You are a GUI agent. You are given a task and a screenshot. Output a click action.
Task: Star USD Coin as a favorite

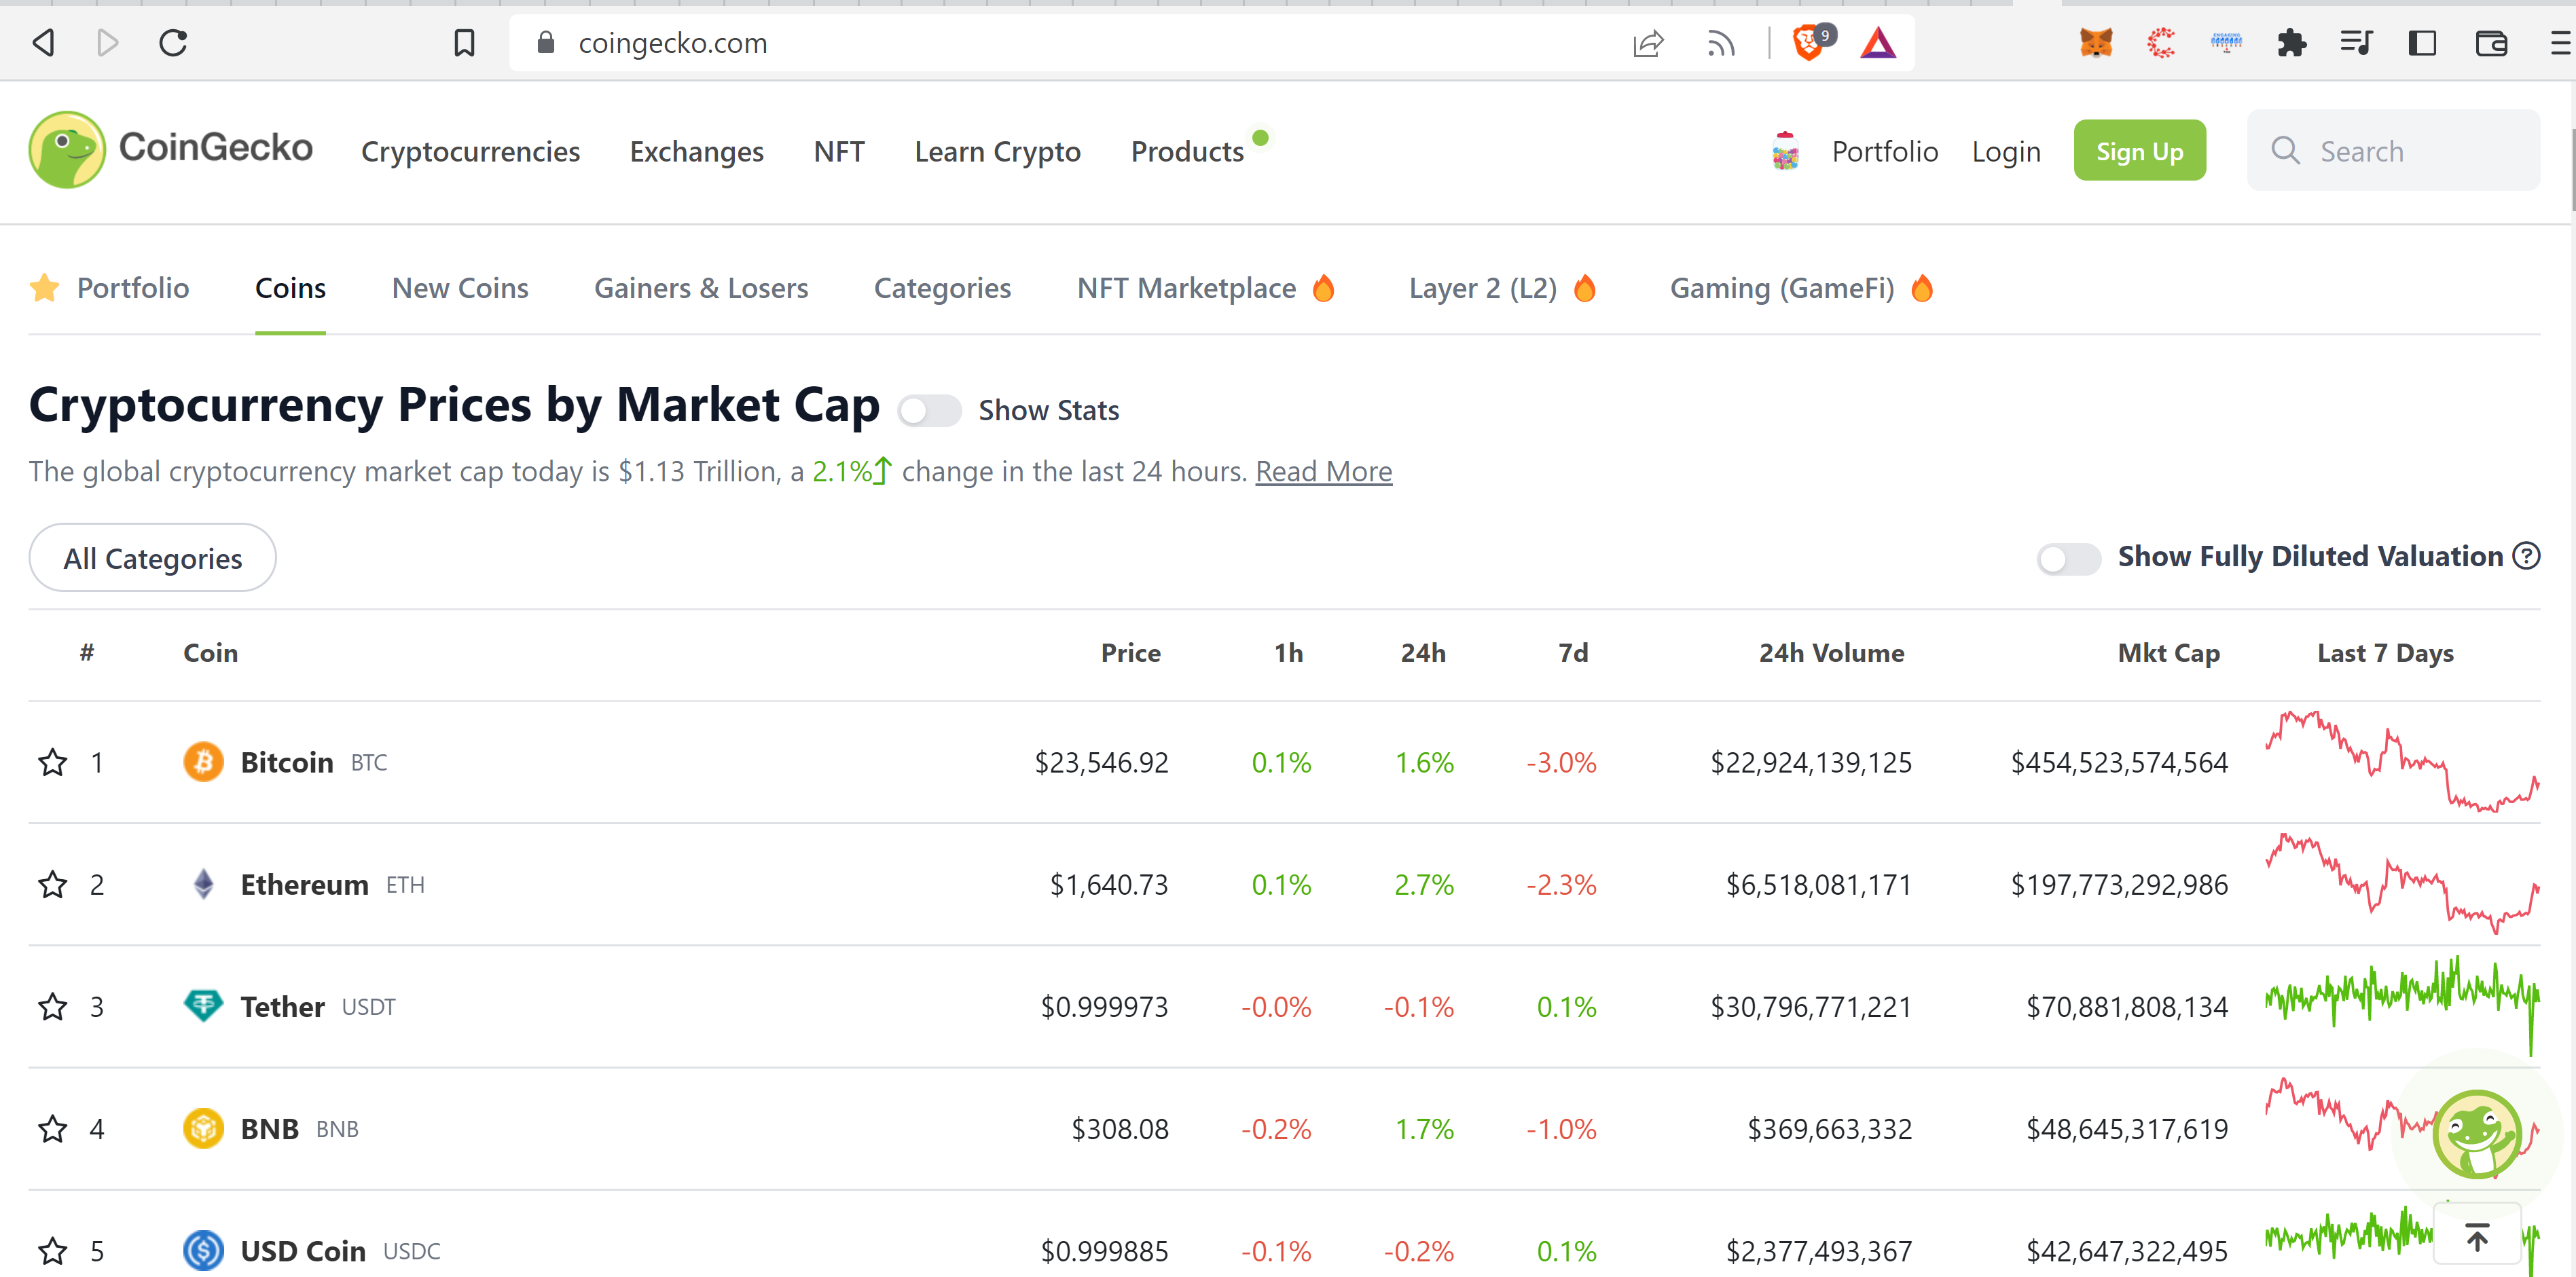click(52, 1251)
